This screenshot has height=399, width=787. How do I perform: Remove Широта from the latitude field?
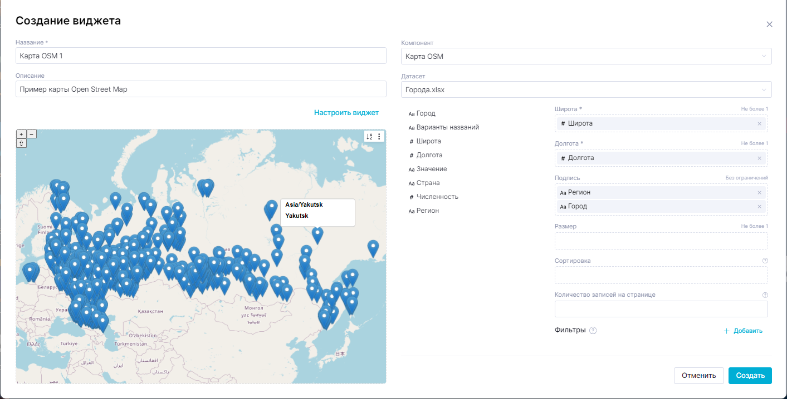click(x=759, y=123)
